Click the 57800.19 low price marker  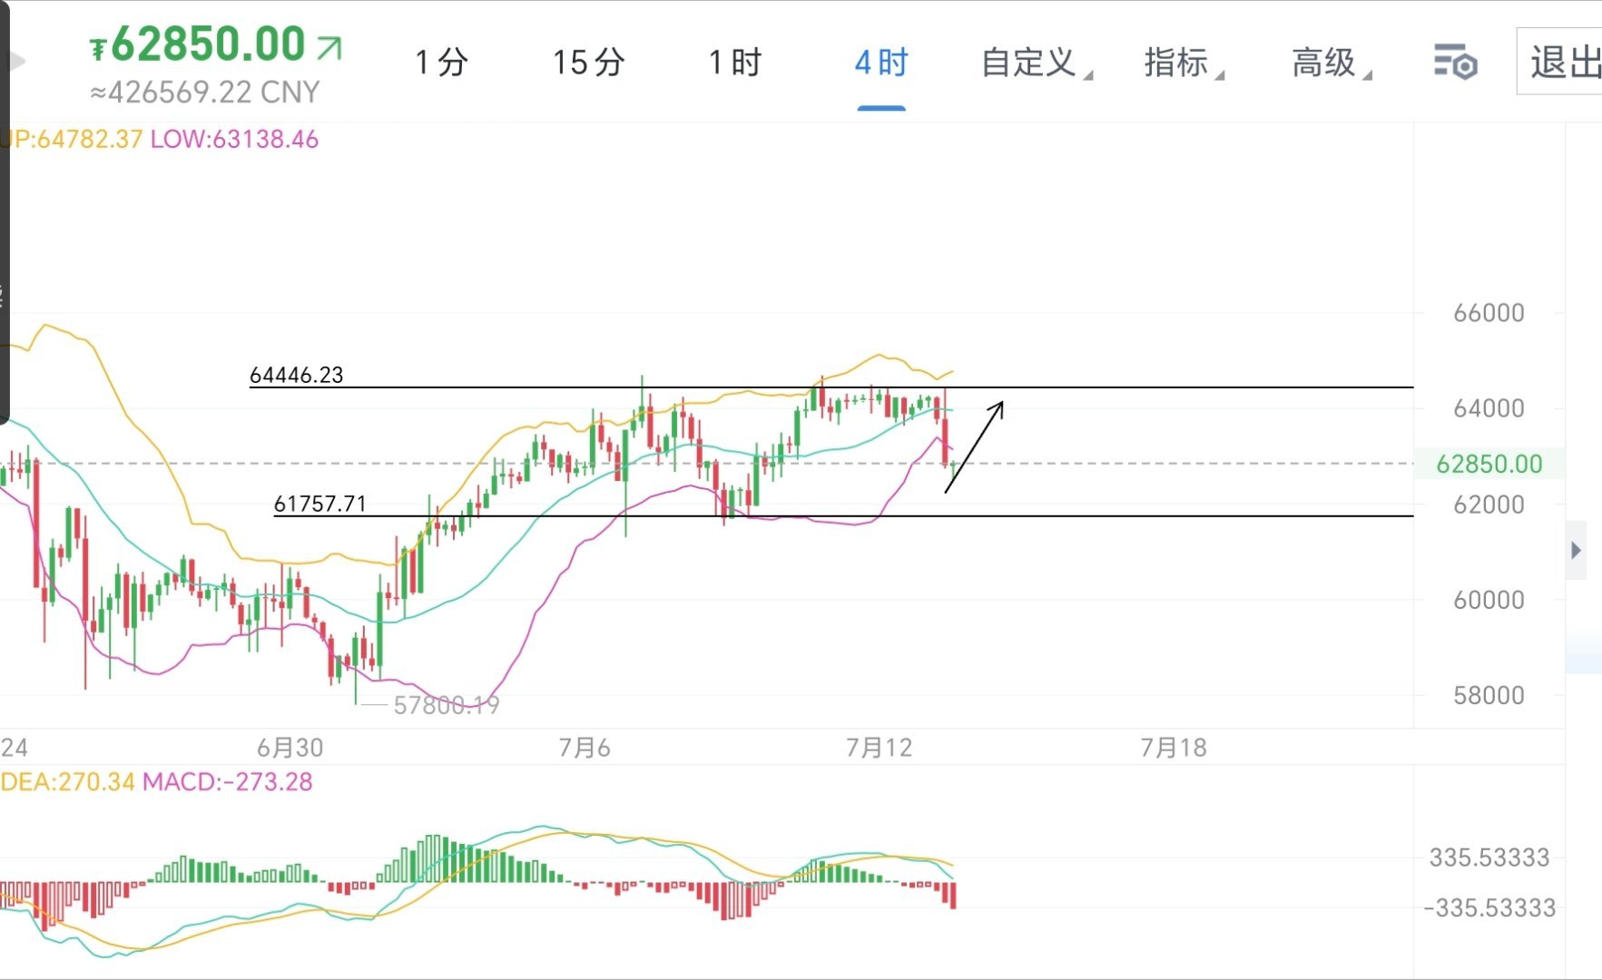click(x=446, y=705)
